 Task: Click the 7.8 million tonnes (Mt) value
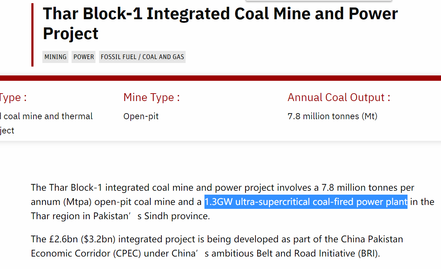pyautogui.click(x=332, y=116)
